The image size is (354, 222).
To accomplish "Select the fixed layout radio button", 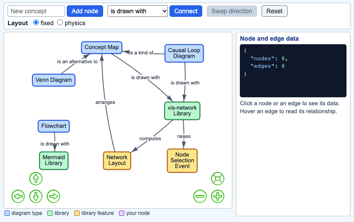I will [x=36, y=23].
